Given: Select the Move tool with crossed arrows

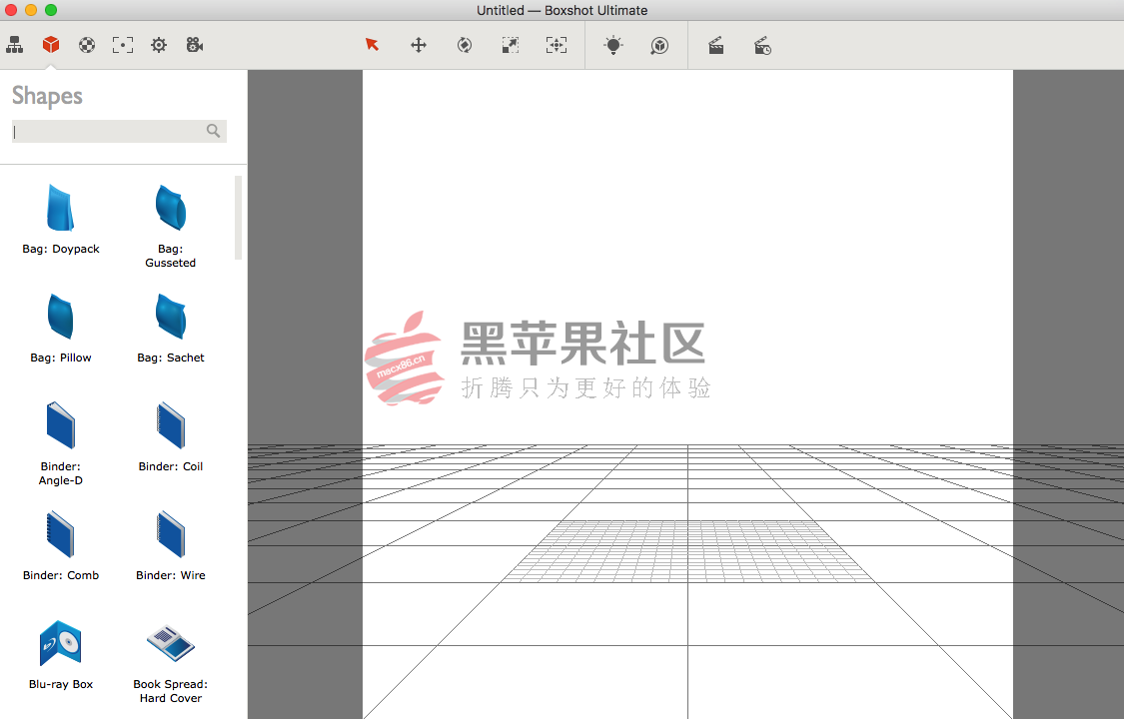Looking at the screenshot, I should (x=419, y=45).
